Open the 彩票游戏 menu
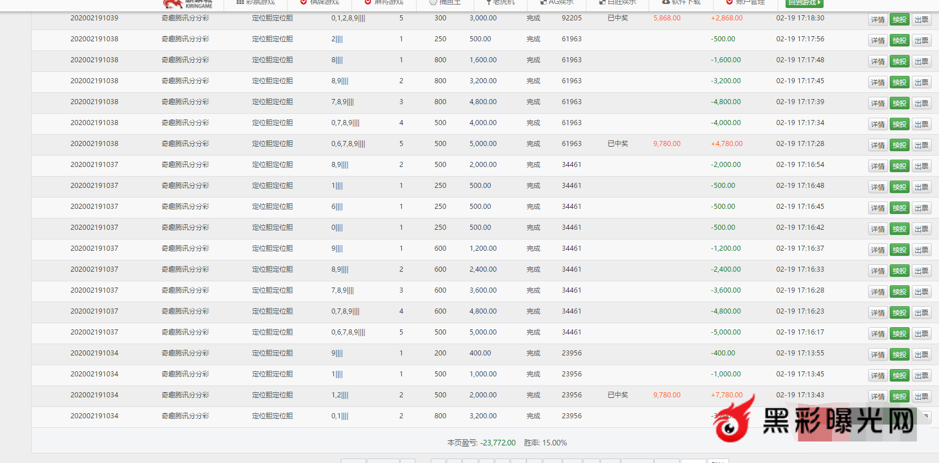Screen dimensions: 939x463 (256, 3)
